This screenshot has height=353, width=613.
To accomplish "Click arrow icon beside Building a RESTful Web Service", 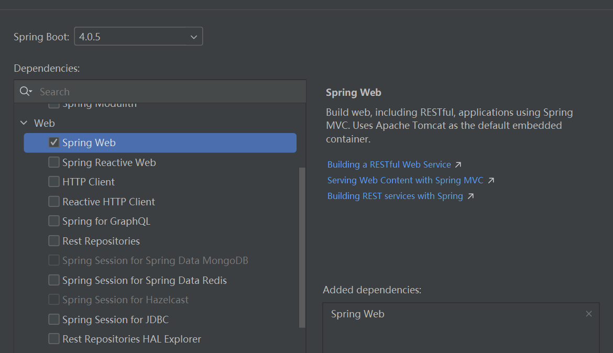I will [458, 164].
